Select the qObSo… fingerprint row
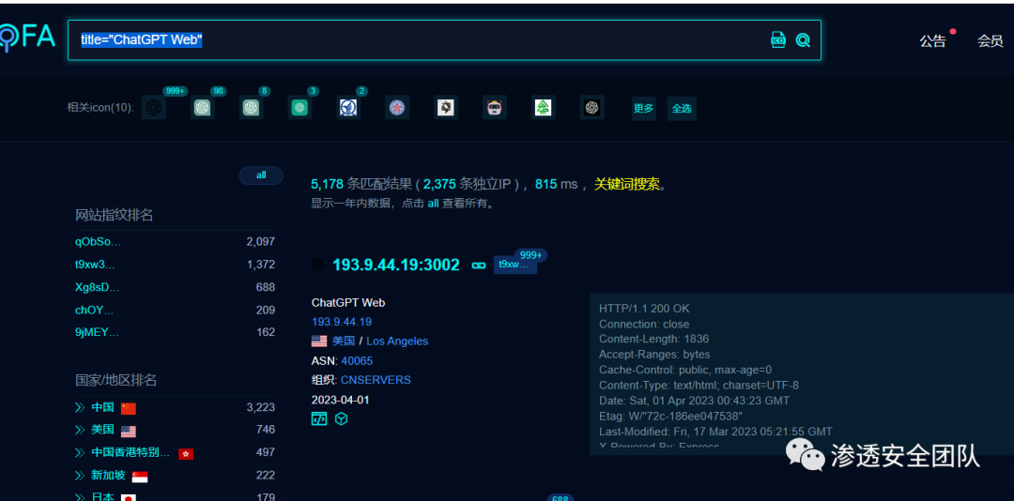Screen dimensions: 1014x501 click(175, 242)
